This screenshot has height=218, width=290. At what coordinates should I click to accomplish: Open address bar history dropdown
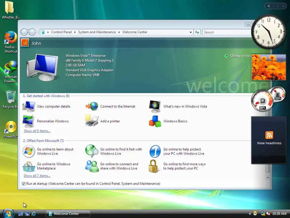click(x=191, y=32)
